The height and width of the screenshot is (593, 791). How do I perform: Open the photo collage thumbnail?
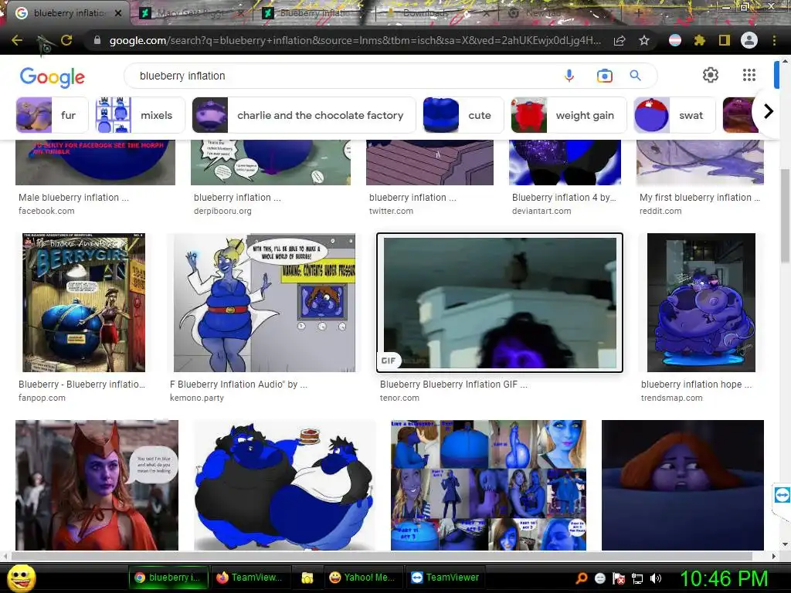point(488,485)
